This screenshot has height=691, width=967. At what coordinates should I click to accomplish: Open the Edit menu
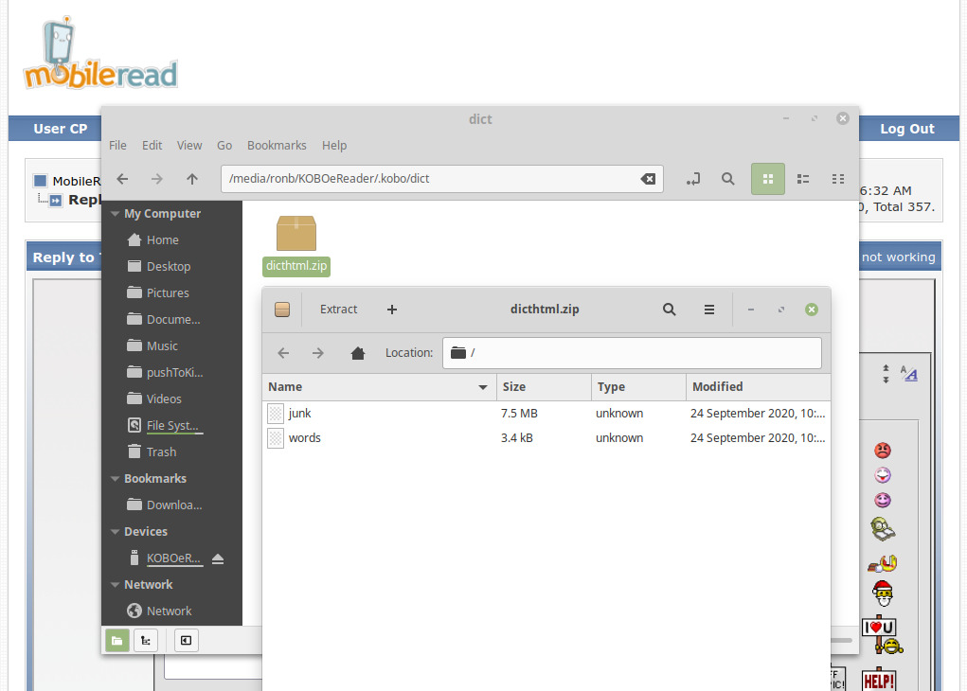pos(152,146)
